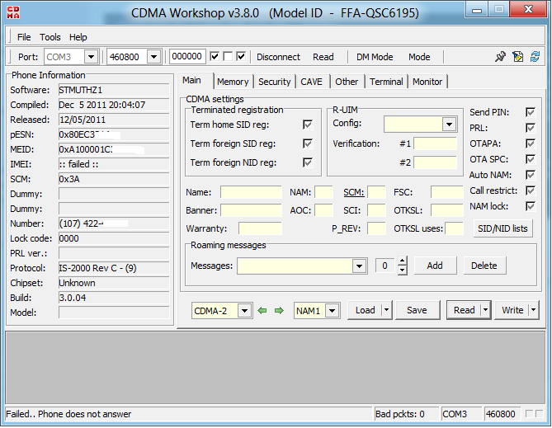Click the Load button

365,310
